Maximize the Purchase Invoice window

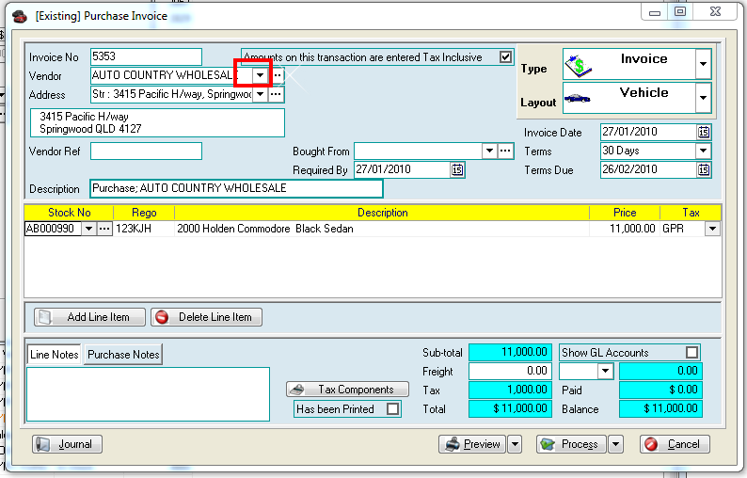coord(680,11)
